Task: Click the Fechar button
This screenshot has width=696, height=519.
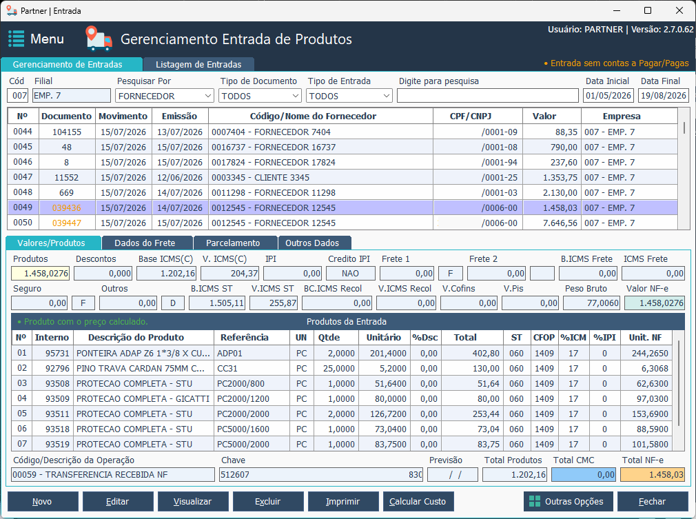Action: pyautogui.click(x=653, y=501)
